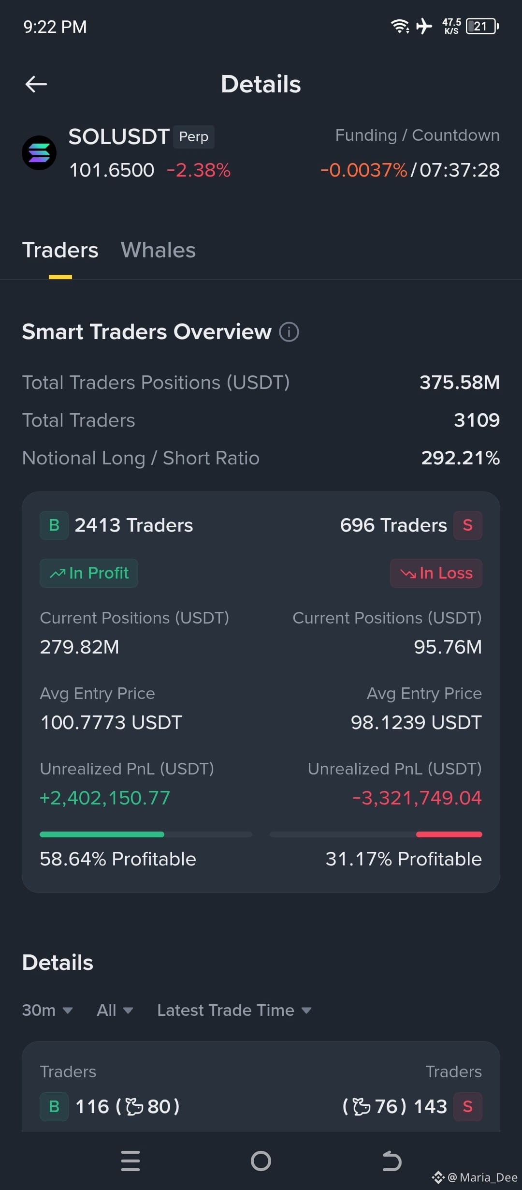Tap the whale icon next to 80
This screenshot has width=522, height=1190.
click(134, 1106)
